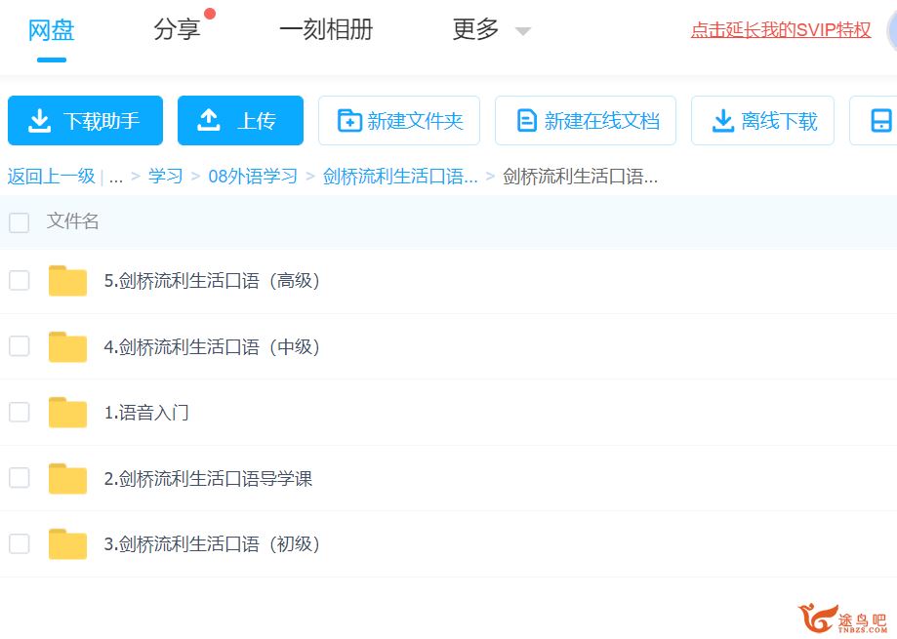The width and height of the screenshot is (897, 639).
Task: Tick the select-all checkbox beside 文件名
Action: click(x=20, y=222)
